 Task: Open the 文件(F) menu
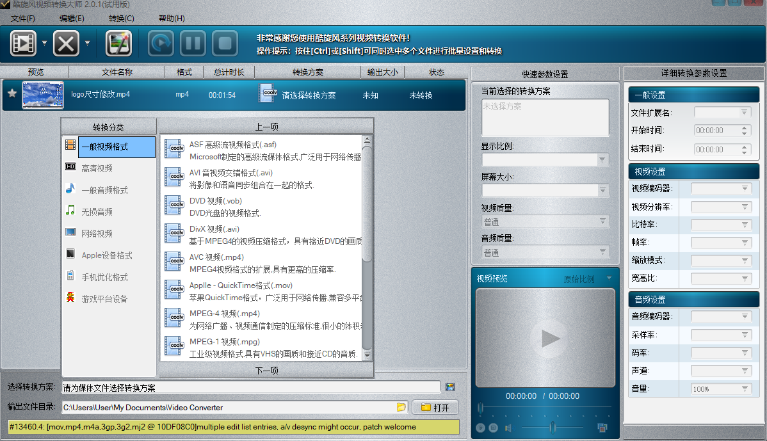(x=23, y=19)
